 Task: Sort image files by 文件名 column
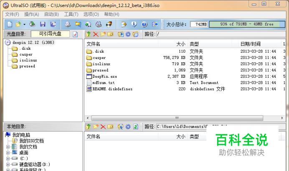pyautogui.click(x=121, y=44)
